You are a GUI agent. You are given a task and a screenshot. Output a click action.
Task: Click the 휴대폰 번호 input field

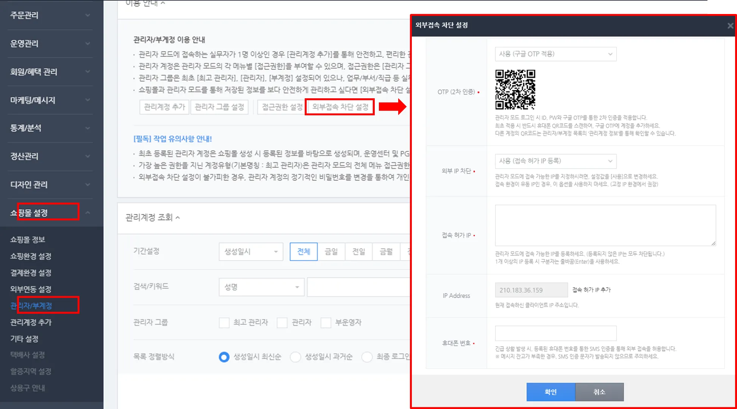tap(555, 333)
